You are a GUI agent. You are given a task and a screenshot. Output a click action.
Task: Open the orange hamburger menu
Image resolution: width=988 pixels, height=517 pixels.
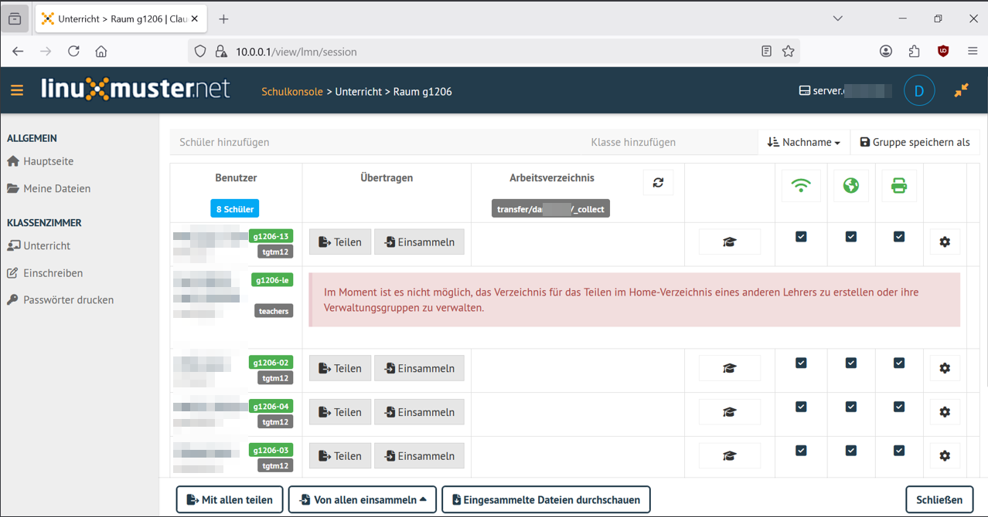pyautogui.click(x=17, y=91)
